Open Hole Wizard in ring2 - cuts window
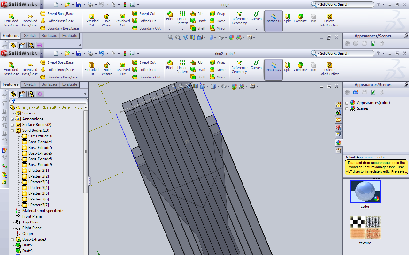The width and height of the screenshot is (409, 255). [107, 69]
